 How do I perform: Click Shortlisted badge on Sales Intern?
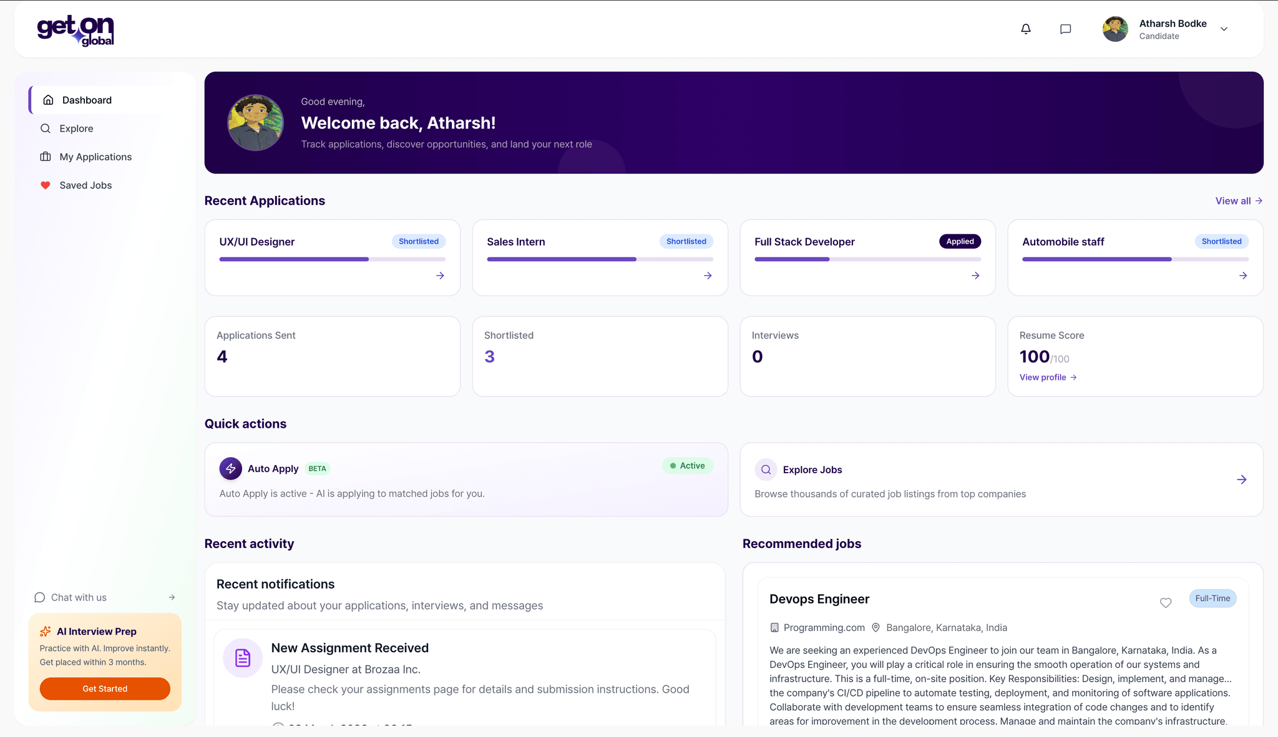[686, 241]
